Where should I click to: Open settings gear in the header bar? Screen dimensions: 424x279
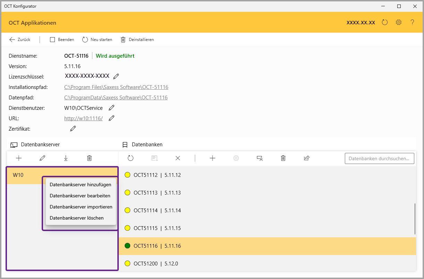[x=399, y=23]
